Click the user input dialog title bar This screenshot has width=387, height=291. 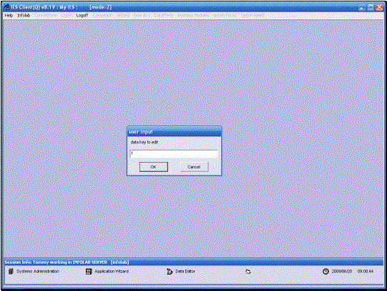[175, 132]
